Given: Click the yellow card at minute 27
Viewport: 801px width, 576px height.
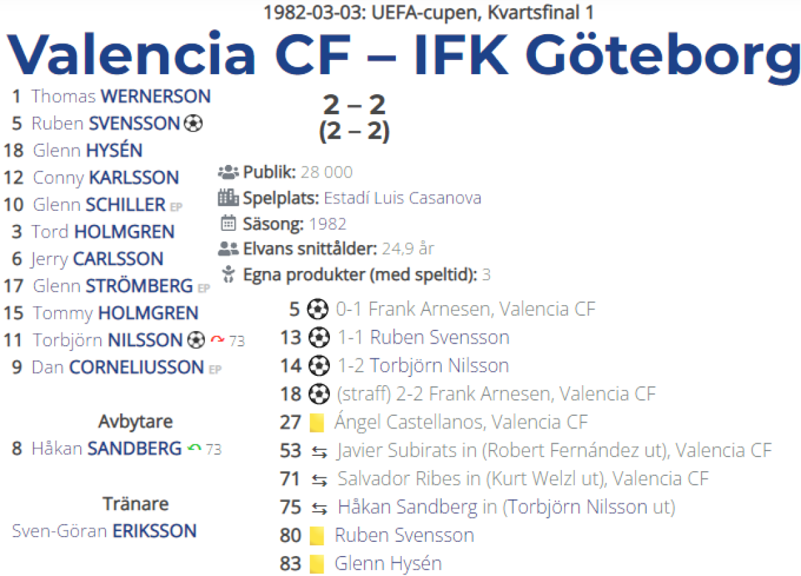Looking at the screenshot, I should (x=317, y=422).
